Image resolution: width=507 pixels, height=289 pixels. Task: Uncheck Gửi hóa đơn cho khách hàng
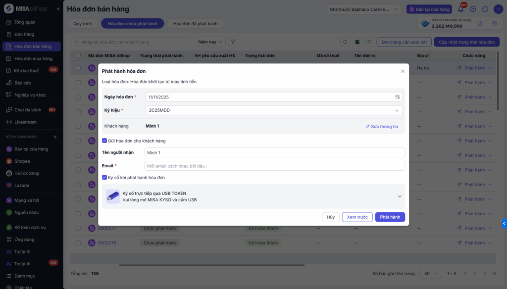click(x=104, y=141)
